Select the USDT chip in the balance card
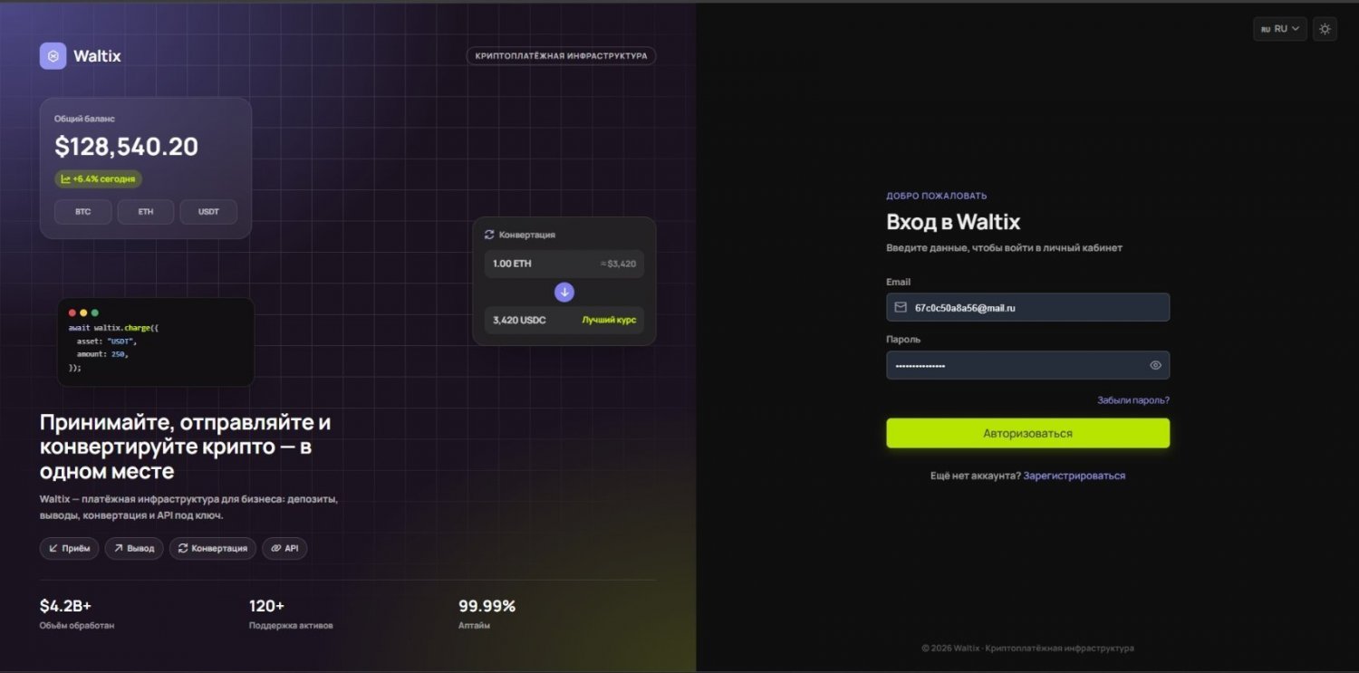This screenshot has height=673, width=1359. point(208,212)
